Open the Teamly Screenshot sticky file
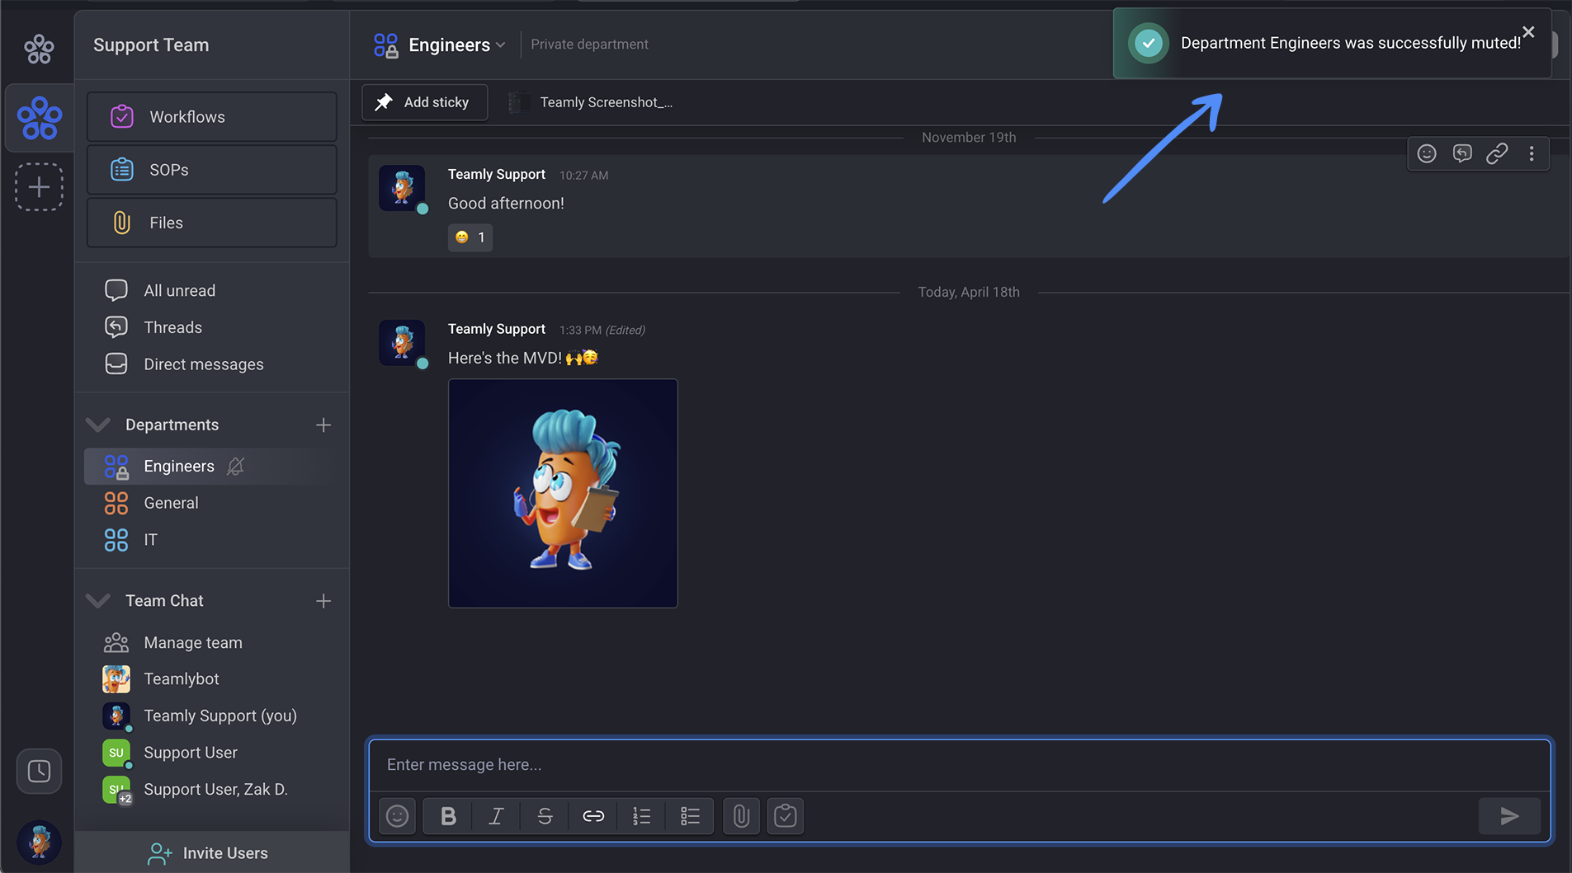Image resolution: width=1572 pixels, height=873 pixels. (x=591, y=102)
